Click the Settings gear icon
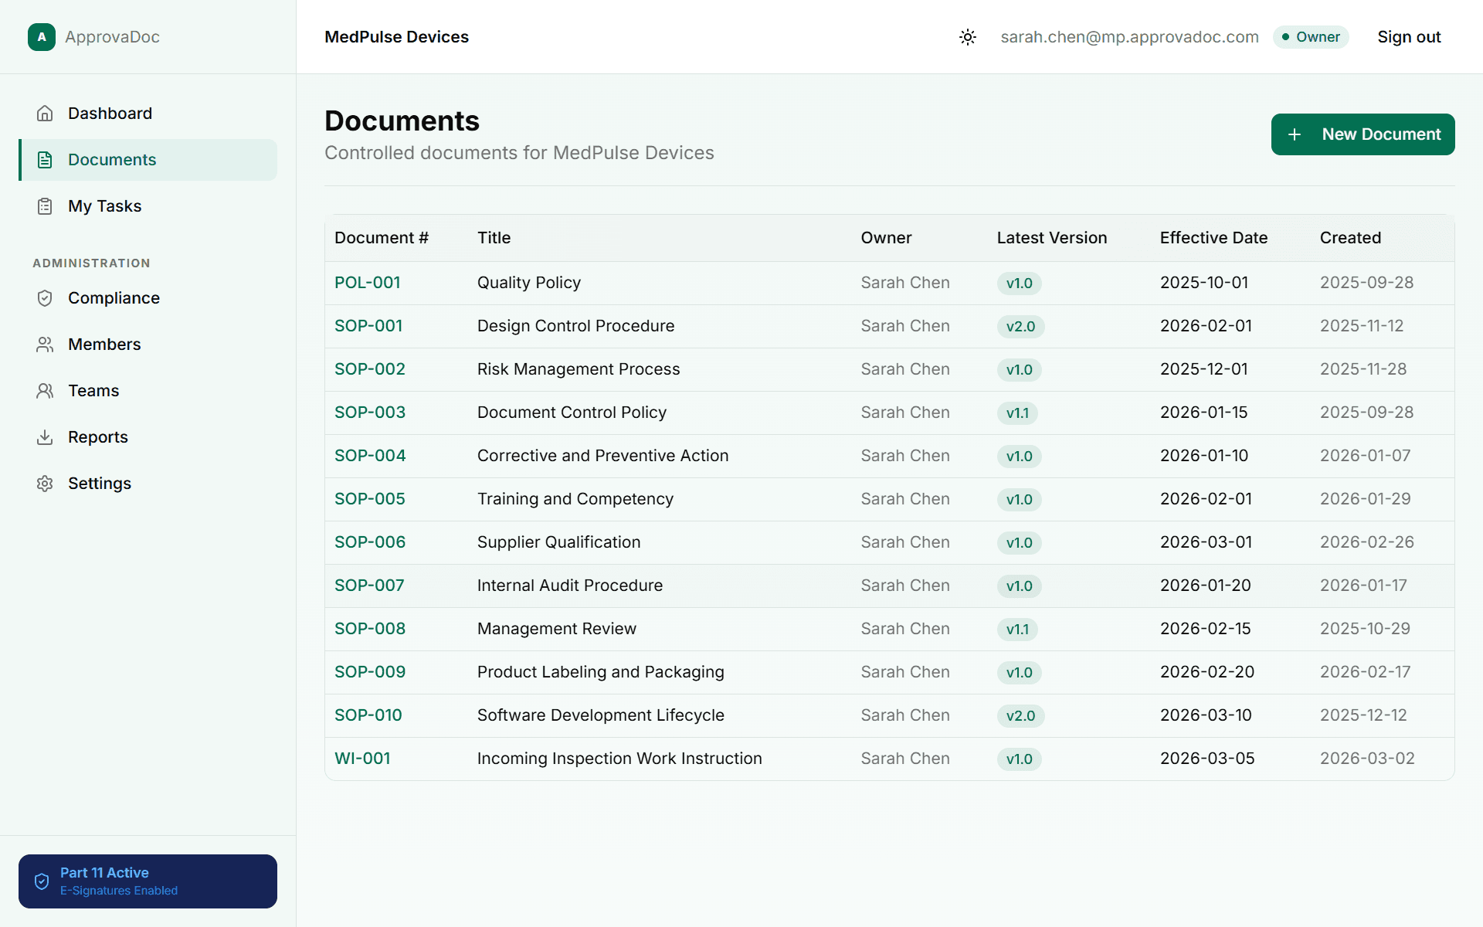1483x927 pixels. point(45,483)
